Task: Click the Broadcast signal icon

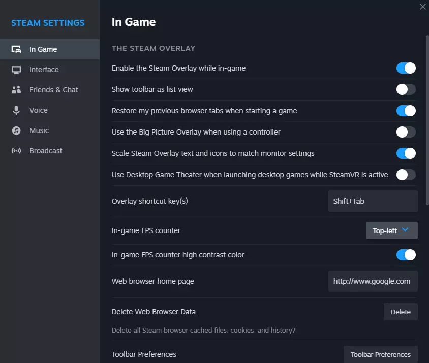Action: click(16, 151)
